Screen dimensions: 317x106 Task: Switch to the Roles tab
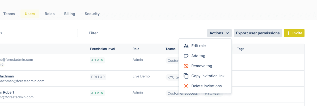[x=50, y=14]
